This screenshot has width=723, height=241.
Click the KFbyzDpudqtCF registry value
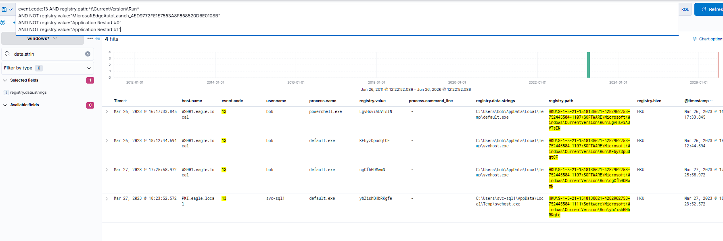tap(374, 141)
